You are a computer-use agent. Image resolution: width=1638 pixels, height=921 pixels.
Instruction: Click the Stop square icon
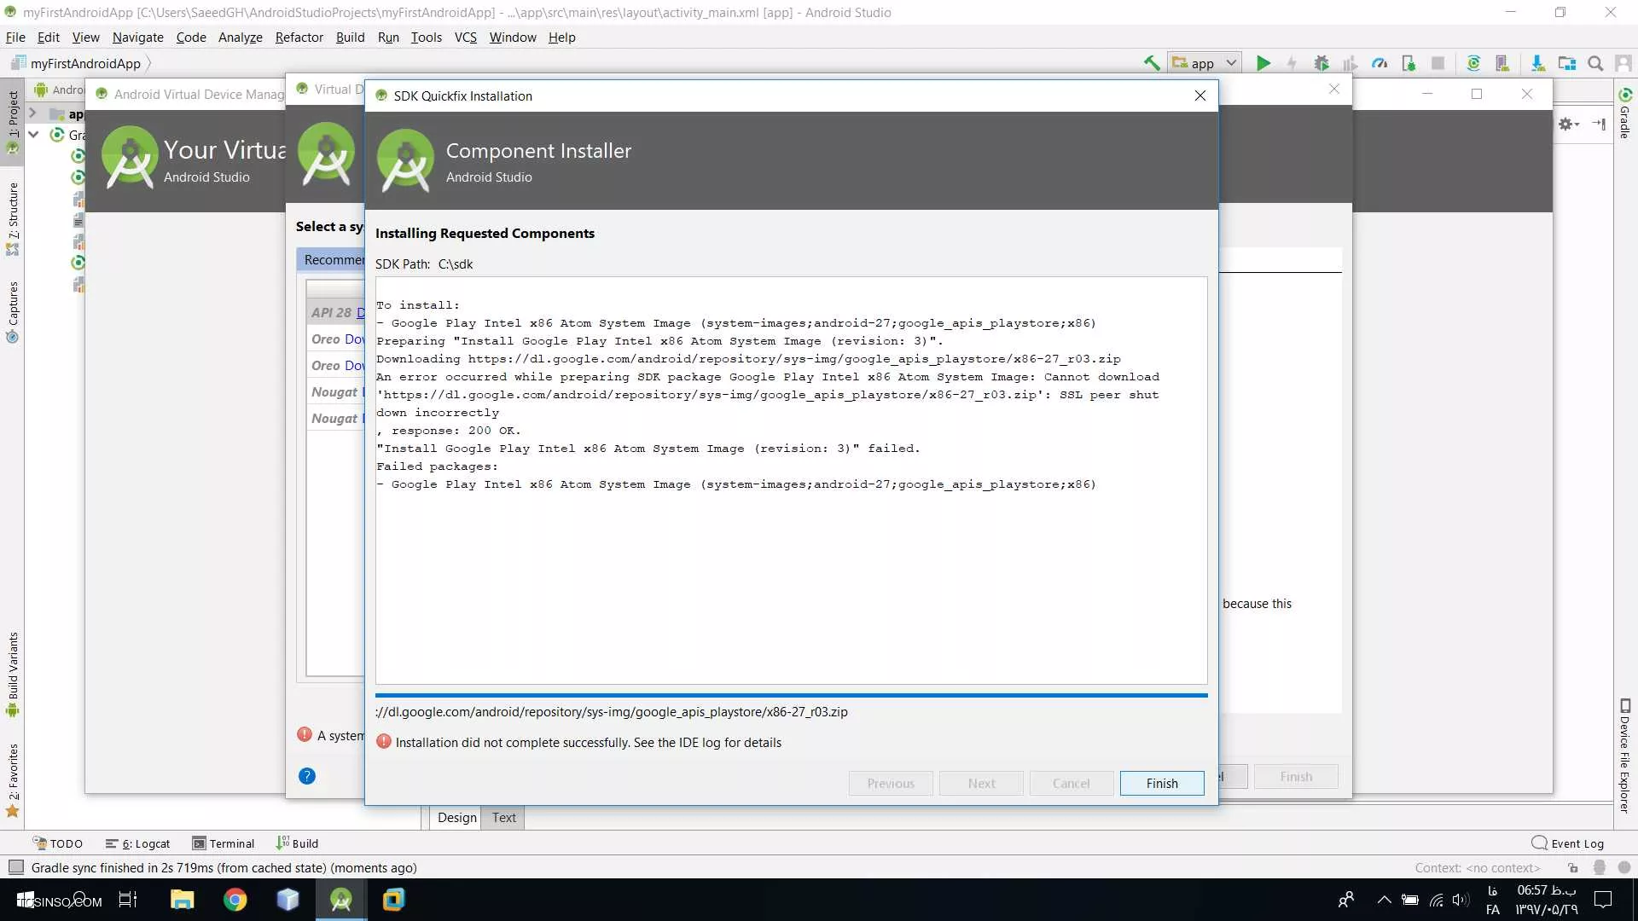tap(1438, 63)
